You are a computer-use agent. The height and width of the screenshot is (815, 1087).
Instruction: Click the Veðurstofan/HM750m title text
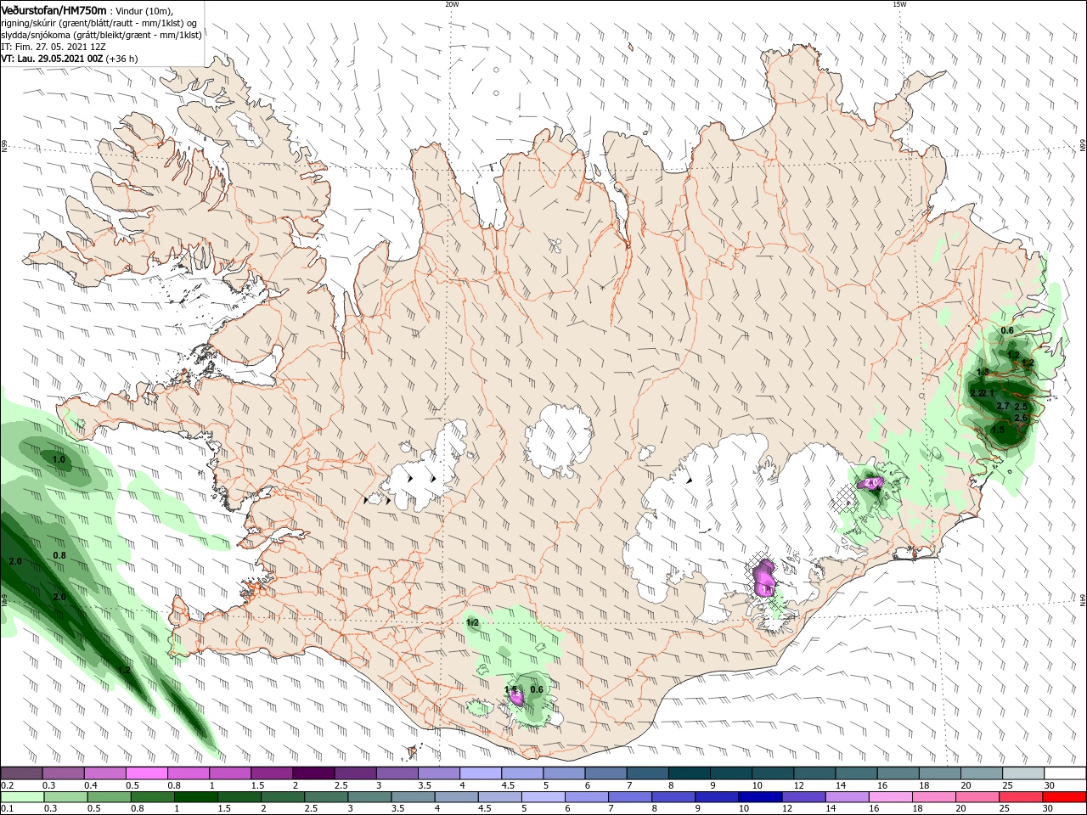pos(54,9)
